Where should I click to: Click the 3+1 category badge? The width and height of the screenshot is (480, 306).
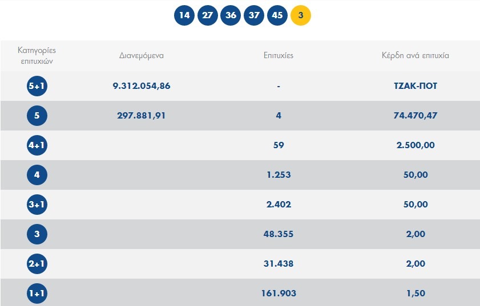[x=37, y=205]
